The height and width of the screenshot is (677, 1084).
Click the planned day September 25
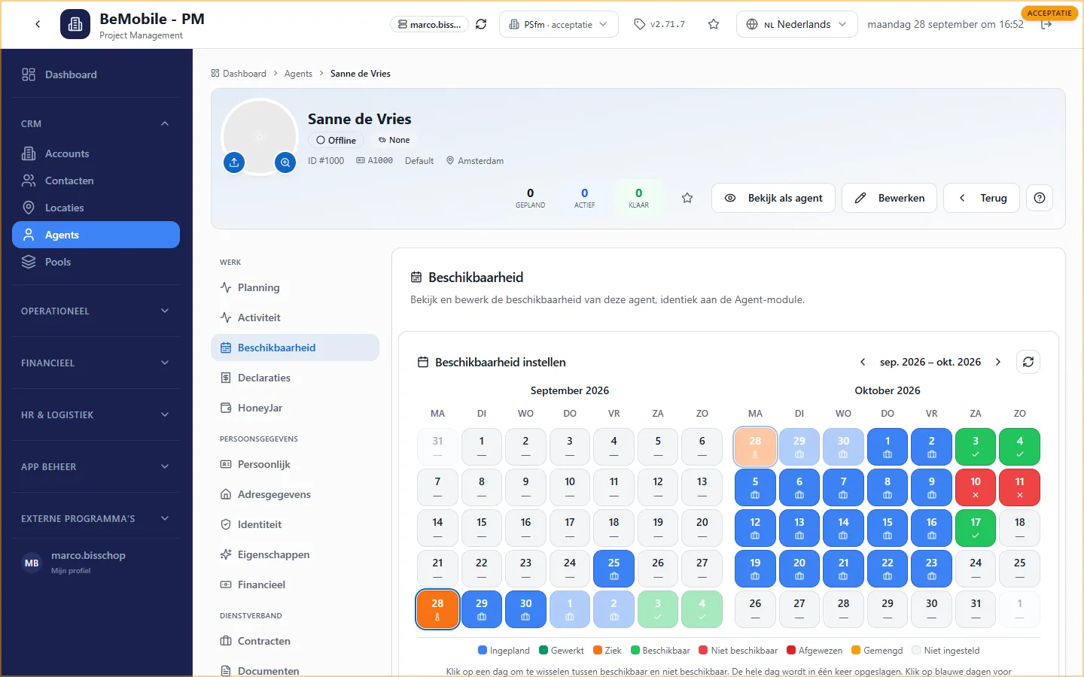[614, 569]
